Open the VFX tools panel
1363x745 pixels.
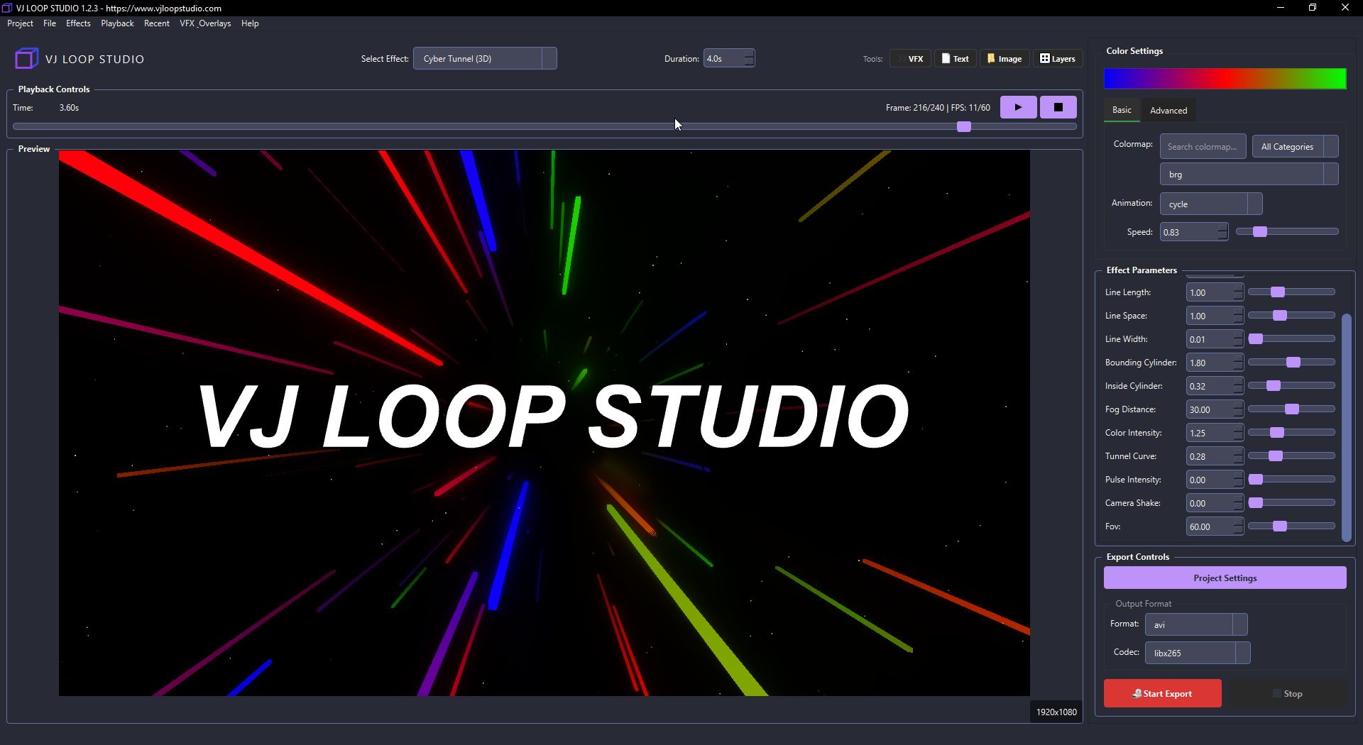910,58
